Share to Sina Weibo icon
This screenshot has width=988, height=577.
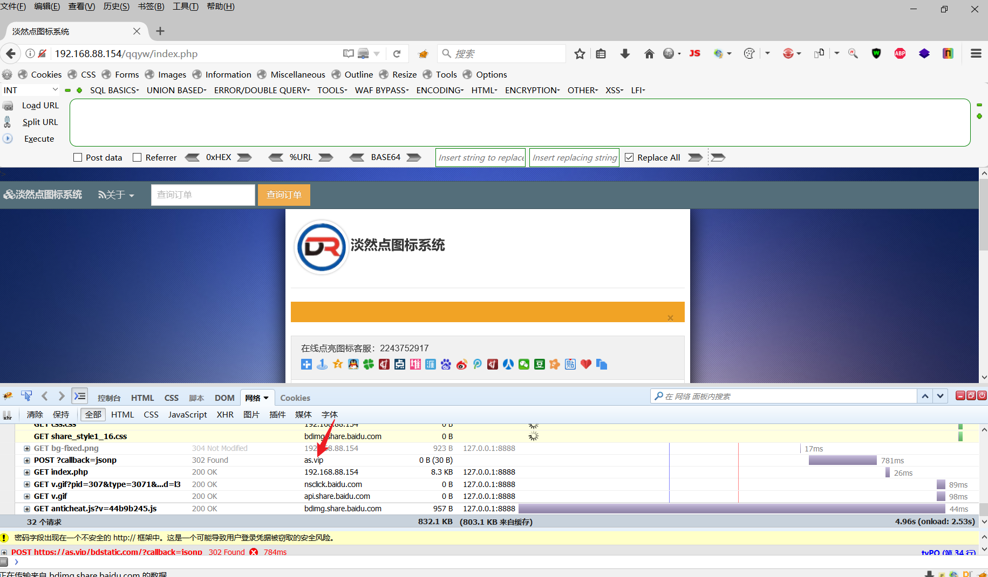461,364
